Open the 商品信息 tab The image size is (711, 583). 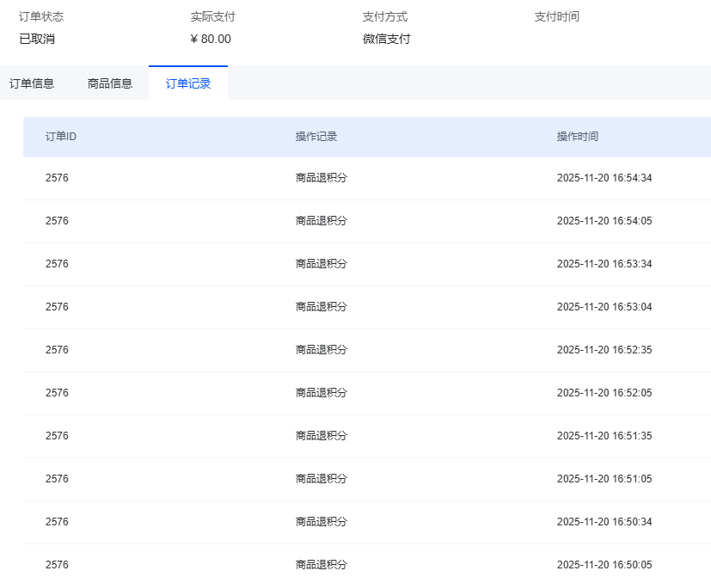coord(110,83)
